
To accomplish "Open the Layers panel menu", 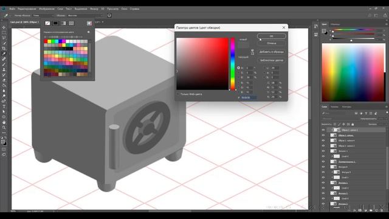I will 387,107.
